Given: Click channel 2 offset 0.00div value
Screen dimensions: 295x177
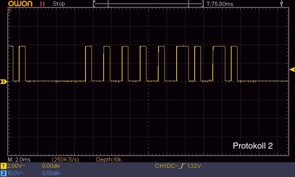Looking at the screenshot, I should pyautogui.click(x=51, y=173).
